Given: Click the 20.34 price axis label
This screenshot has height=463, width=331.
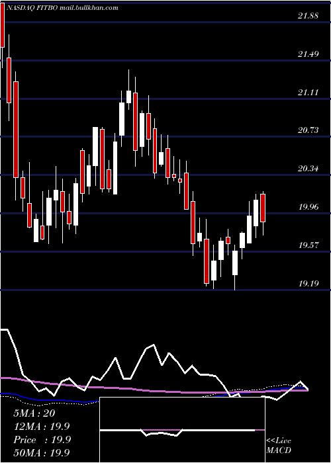Looking at the screenshot, I should point(308,169).
